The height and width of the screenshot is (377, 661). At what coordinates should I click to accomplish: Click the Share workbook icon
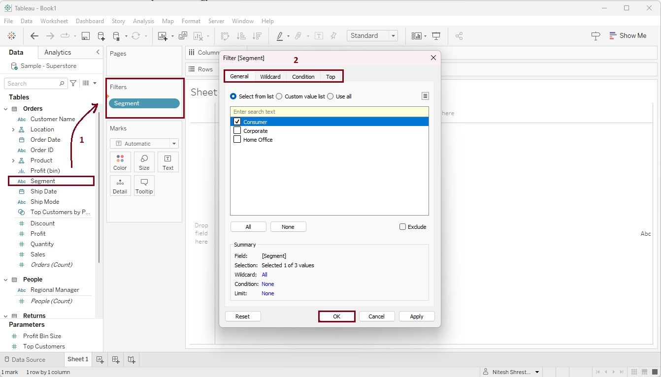point(459,36)
